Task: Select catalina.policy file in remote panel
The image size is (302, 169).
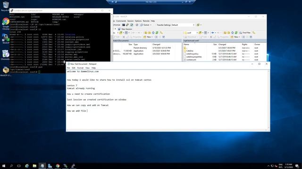Action: 192,54
